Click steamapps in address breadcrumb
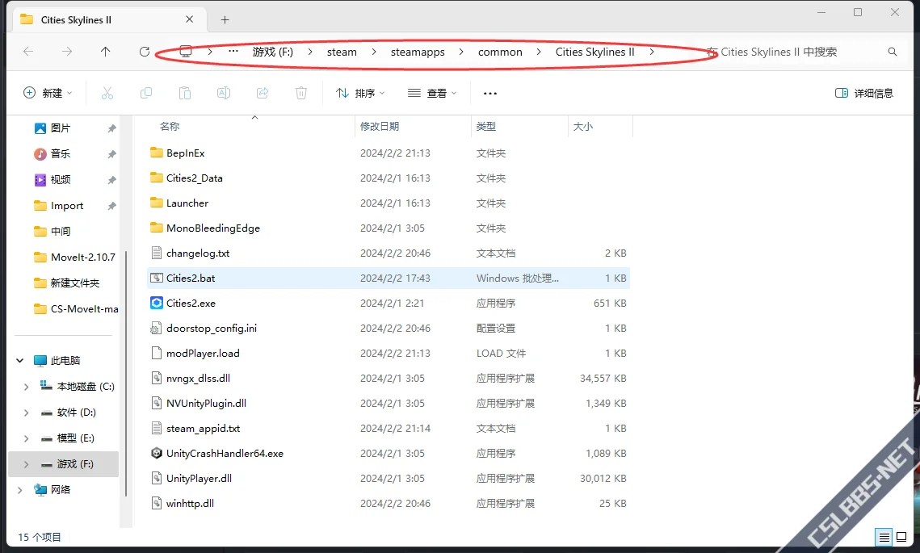The width and height of the screenshot is (920, 553). tap(418, 52)
